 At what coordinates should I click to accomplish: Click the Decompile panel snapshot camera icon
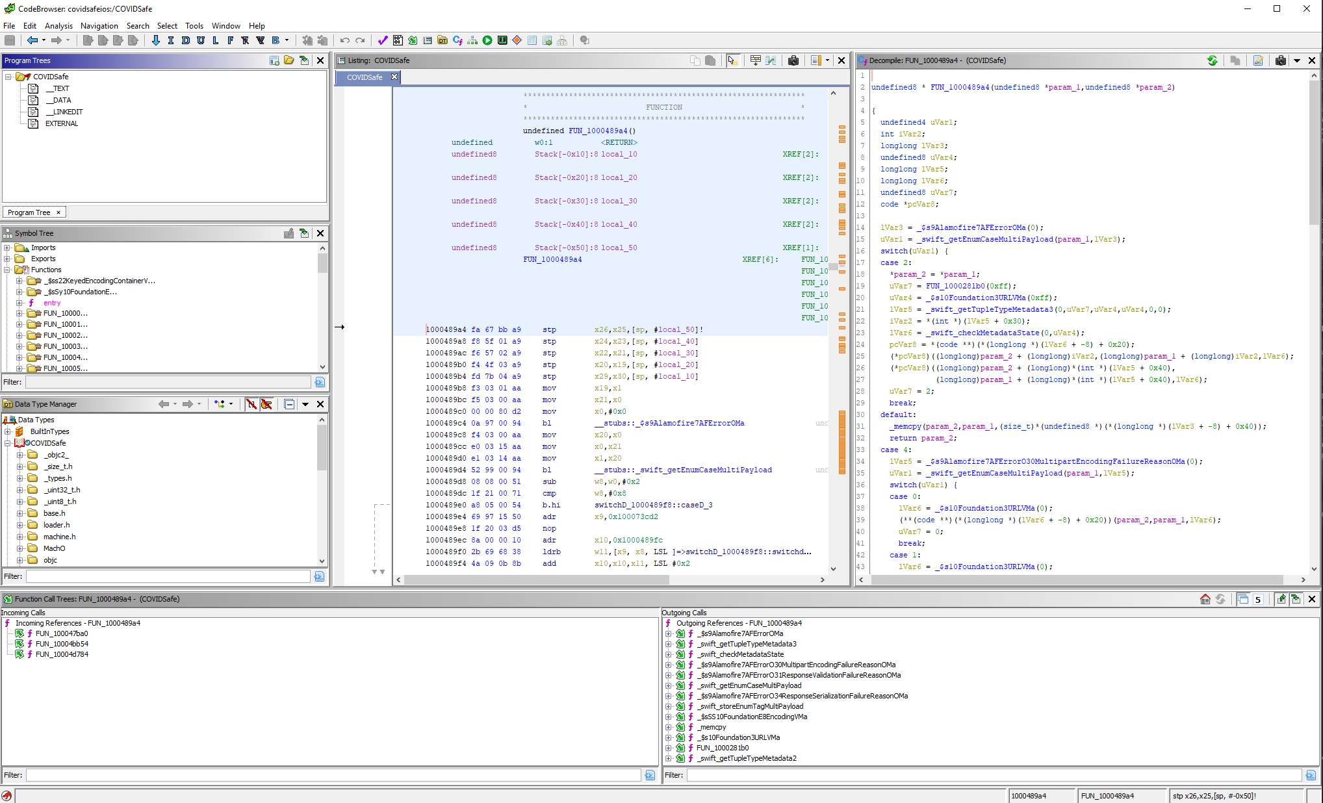pos(1281,60)
